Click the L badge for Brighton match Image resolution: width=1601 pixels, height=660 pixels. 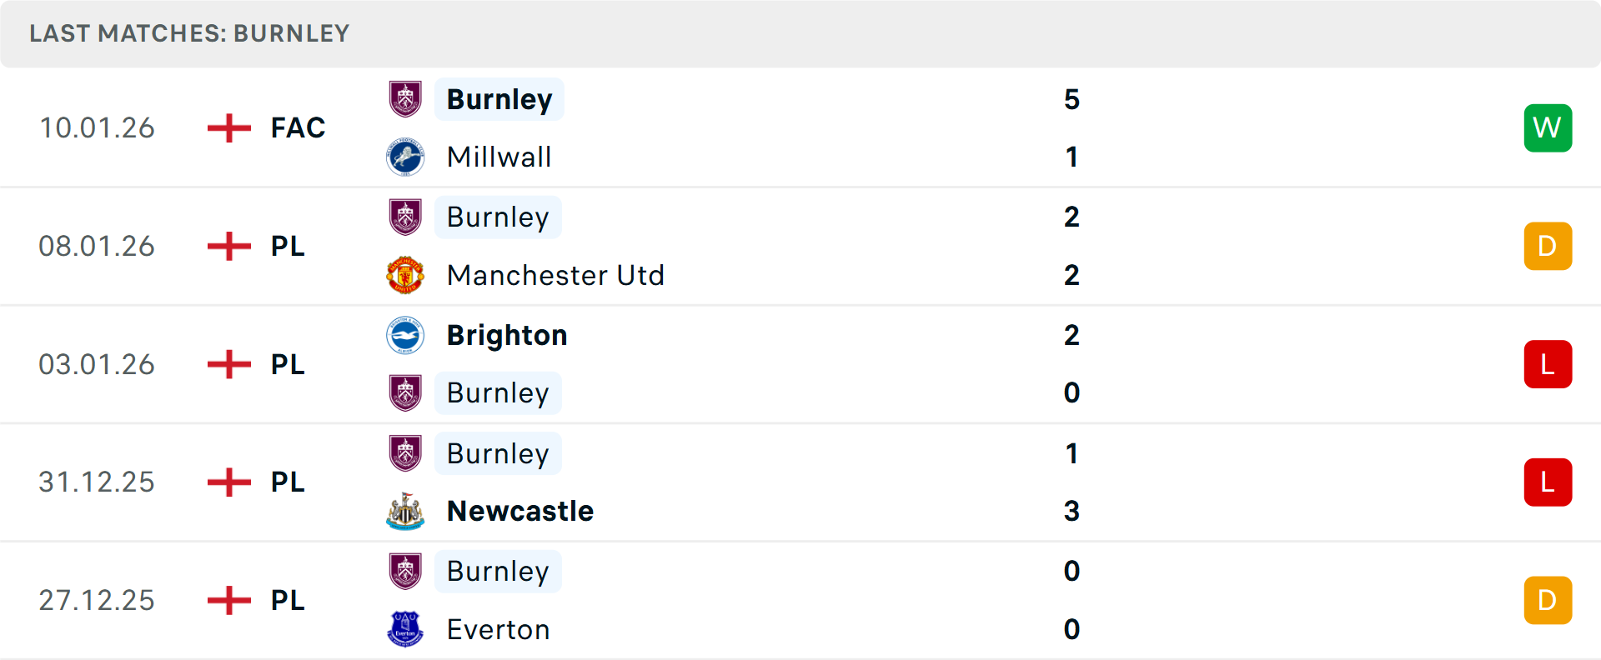[x=1548, y=364]
